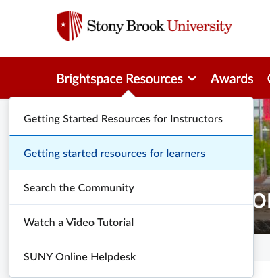The height and width of the screenshot is (278, 270).
Task: Choose Search the Community
Action: [132, 187]
